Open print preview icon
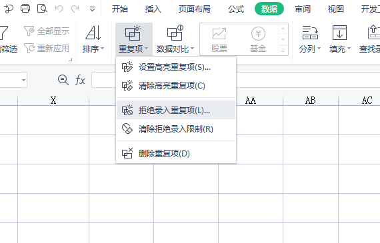The width and height of the screenshot is (380, 243). tap(42, 9)
